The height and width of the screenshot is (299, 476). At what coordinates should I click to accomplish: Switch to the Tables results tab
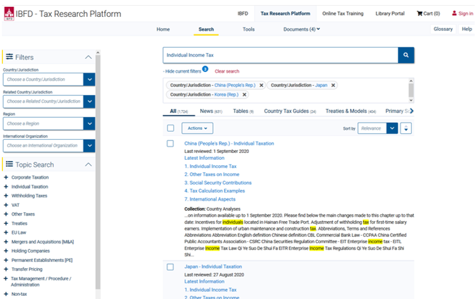click(243, 111)
